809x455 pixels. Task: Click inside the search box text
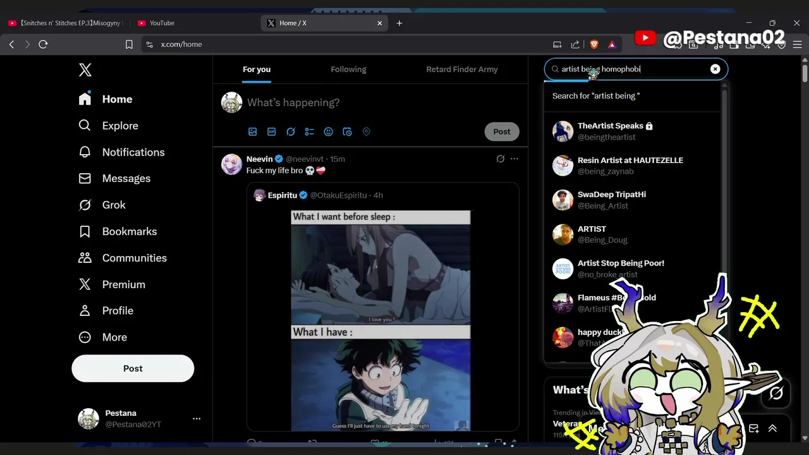coord(601,69)
